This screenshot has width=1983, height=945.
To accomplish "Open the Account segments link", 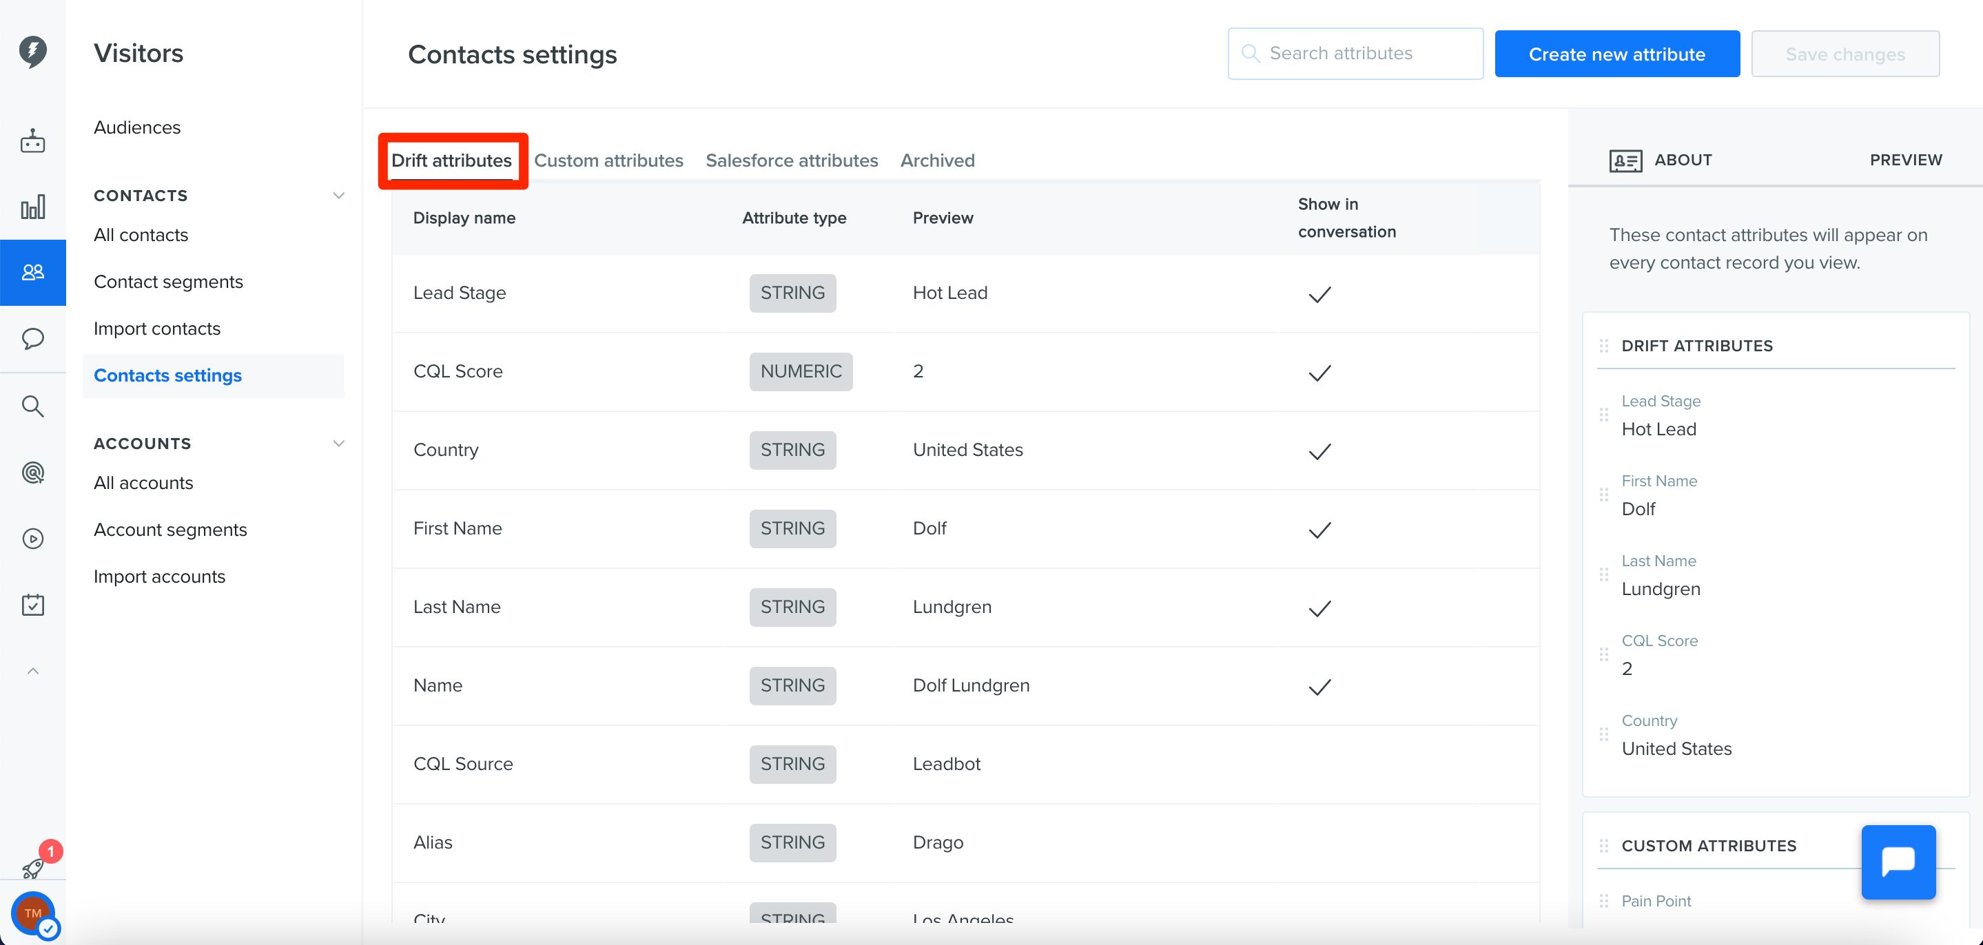I will click(x=170, y=530).
